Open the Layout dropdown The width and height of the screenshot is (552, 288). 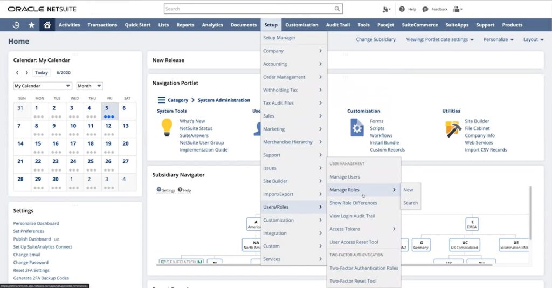click(533, 39)
